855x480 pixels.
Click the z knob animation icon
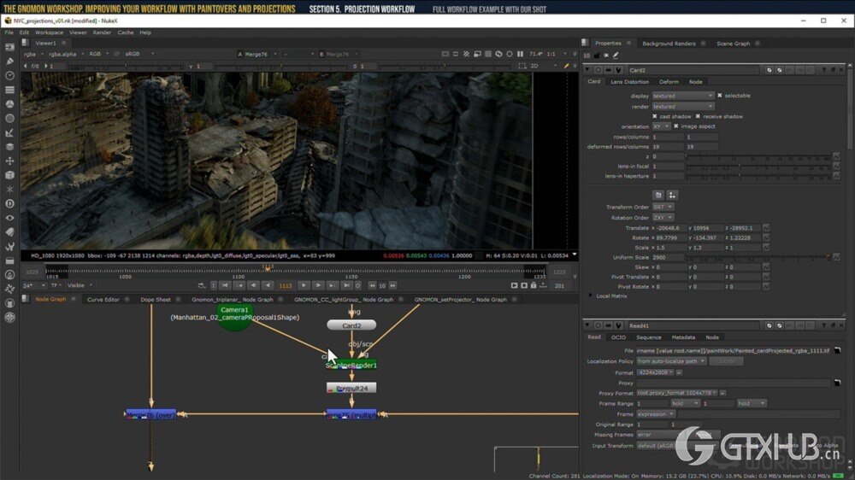[x=836, y=156]
